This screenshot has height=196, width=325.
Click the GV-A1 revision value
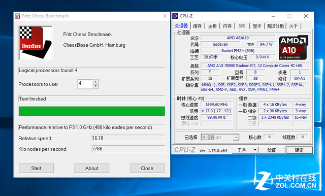click(300, 79)
